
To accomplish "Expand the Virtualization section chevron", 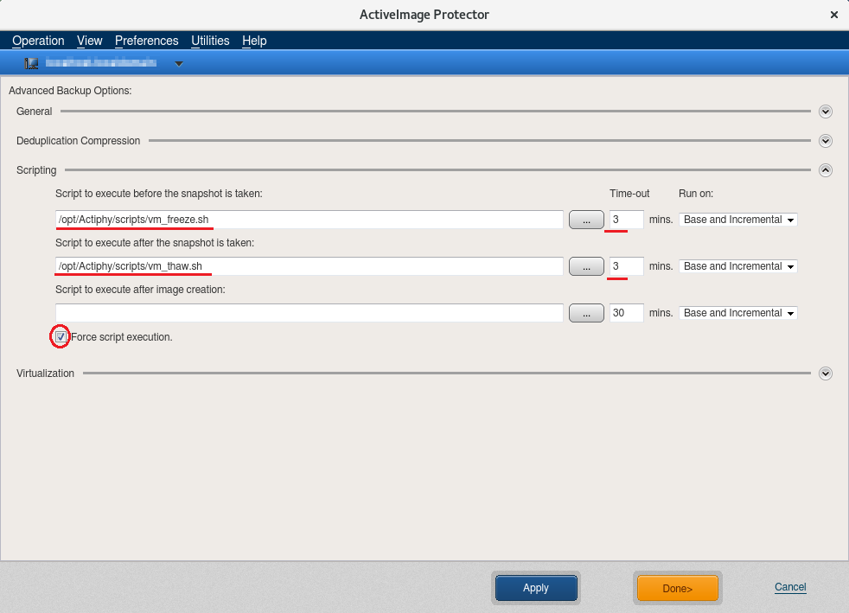I will pos(825,374).
